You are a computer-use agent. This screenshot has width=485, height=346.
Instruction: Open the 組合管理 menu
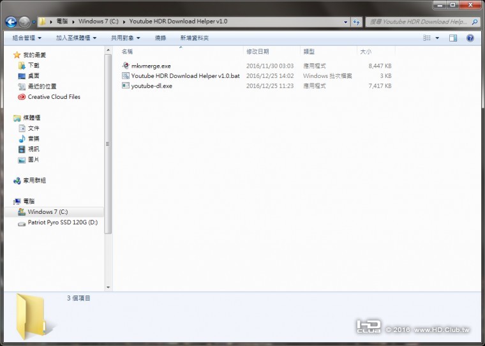[x=27, y=38]
